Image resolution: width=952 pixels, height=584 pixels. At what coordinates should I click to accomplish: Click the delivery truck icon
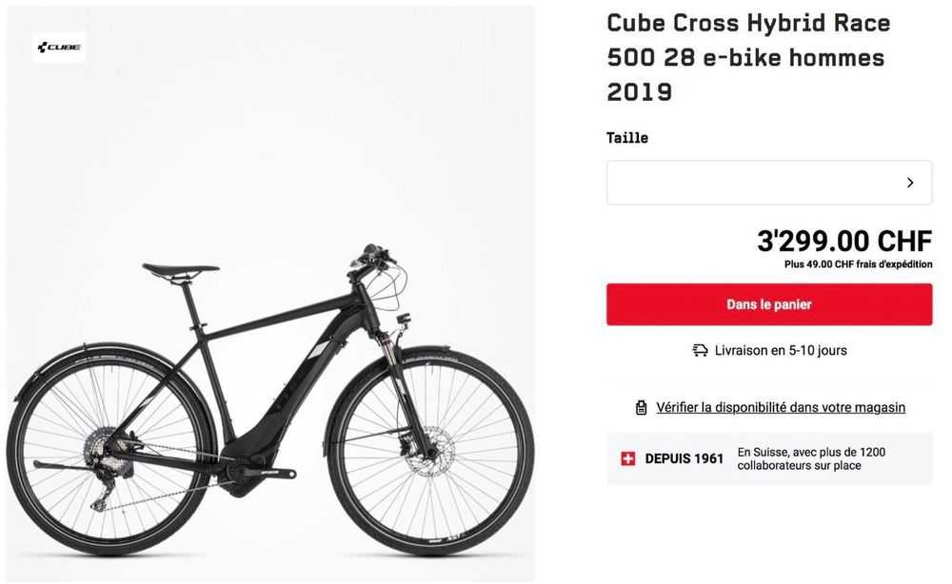pos(700,351)
